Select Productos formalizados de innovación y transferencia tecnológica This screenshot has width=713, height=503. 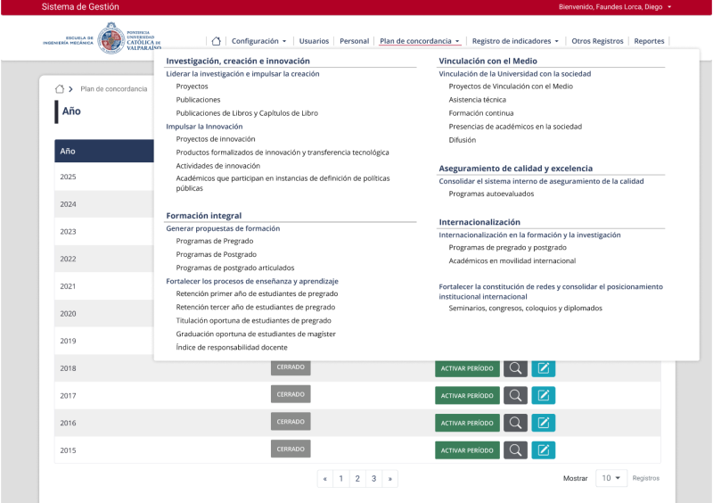tap(283, 153)
